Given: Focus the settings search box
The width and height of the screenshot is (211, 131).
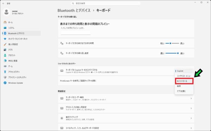Looking at the screenshot, I should click(105, 4).
